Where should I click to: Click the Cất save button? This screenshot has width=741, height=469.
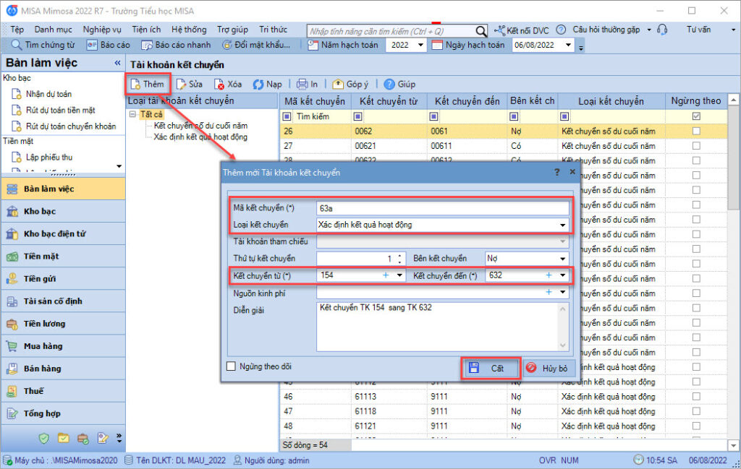490,368
